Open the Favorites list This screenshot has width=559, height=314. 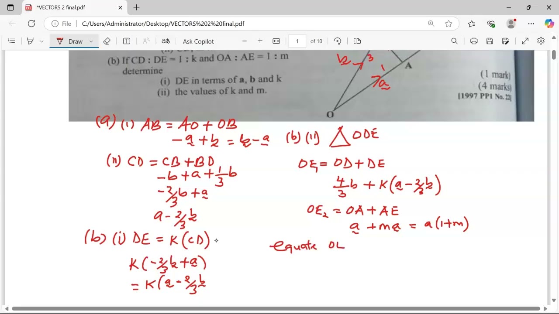point(472,24)
